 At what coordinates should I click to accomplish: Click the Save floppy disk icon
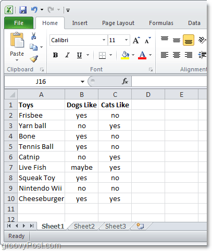coord(23,10)
